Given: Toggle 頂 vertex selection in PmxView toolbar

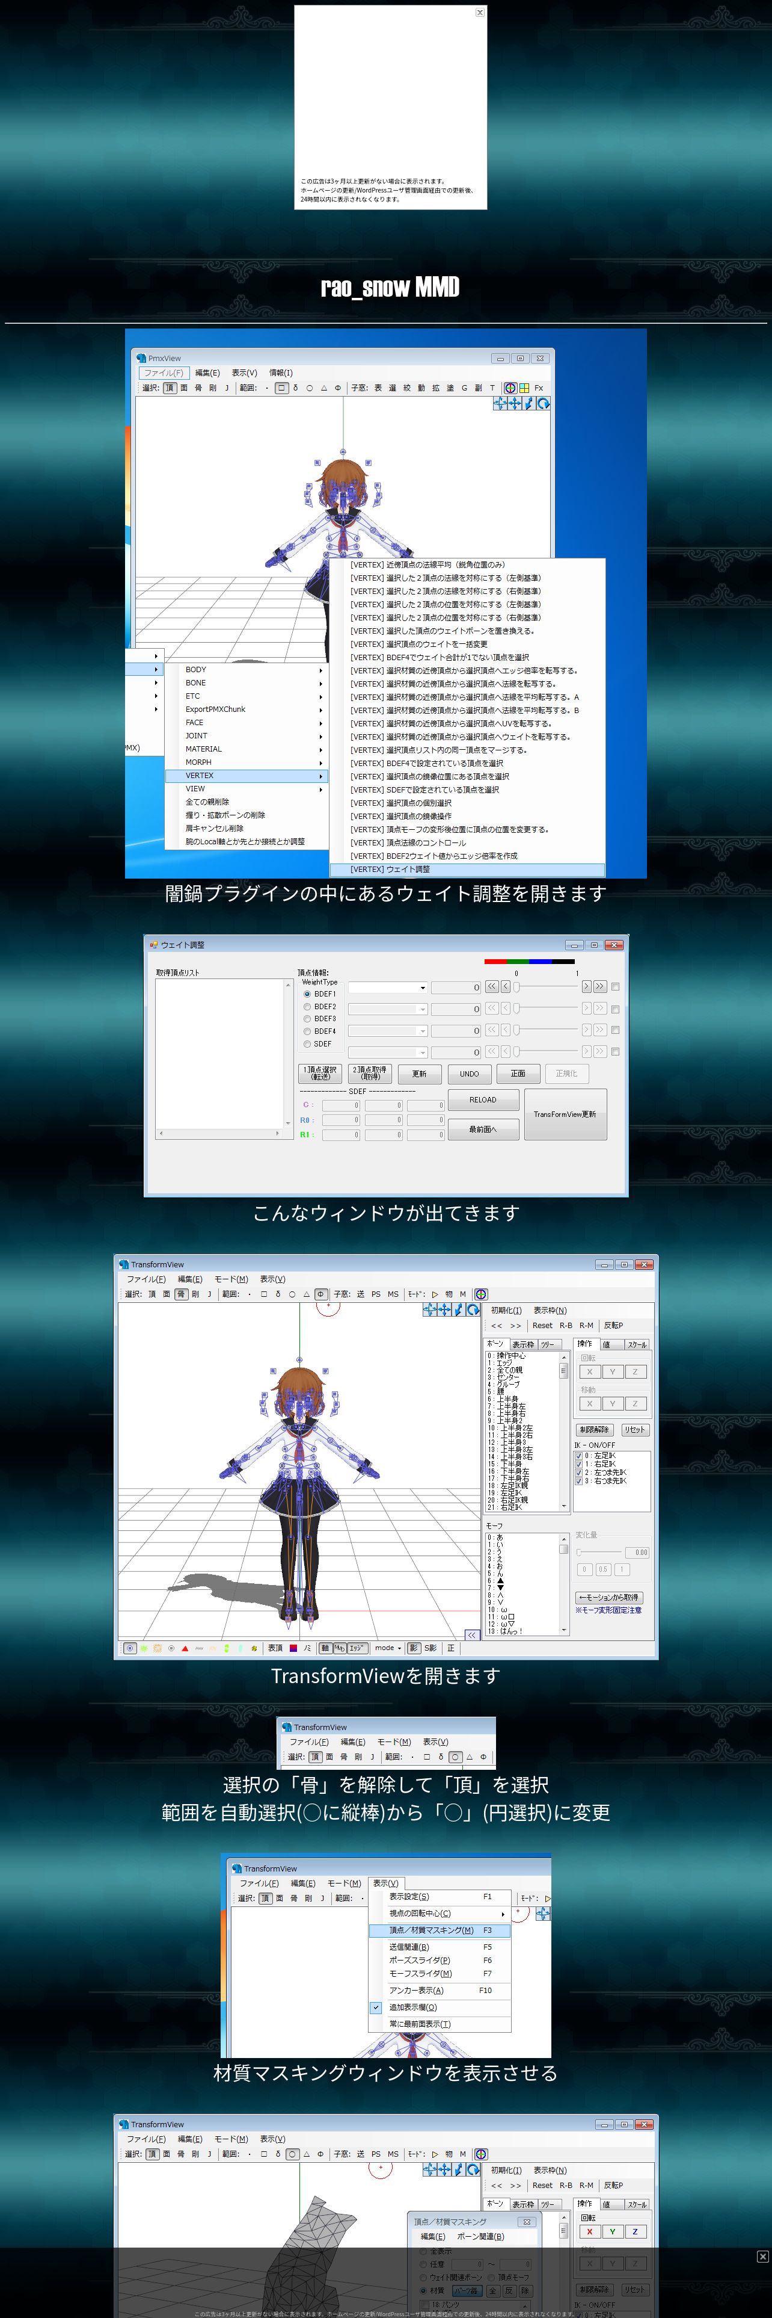Looking at the screenshot, I should click(x=170, y=388).
